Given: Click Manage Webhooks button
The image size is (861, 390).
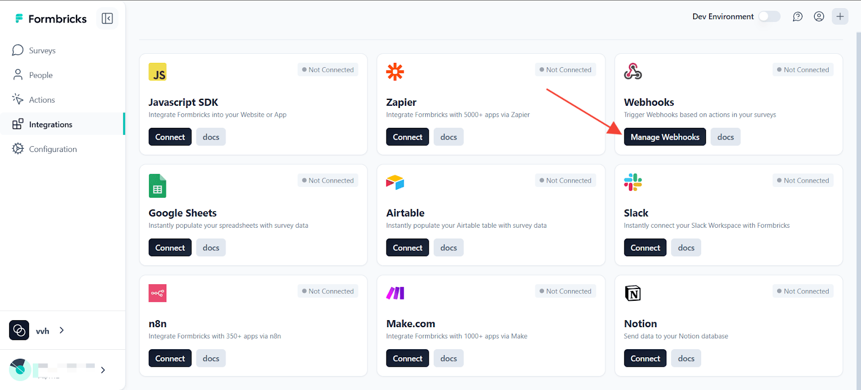Looking at the screenshot, I should pos(665,137).
